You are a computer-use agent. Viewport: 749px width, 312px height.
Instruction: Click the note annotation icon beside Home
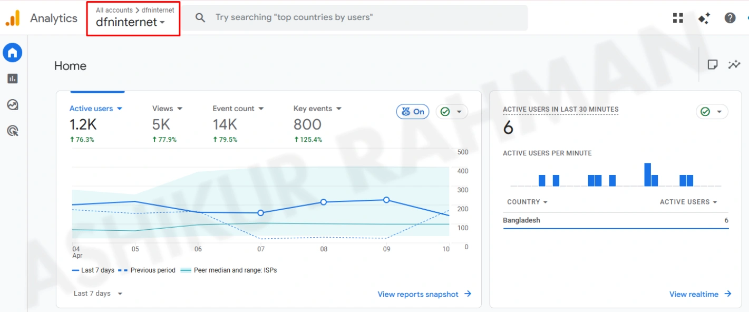click(x=713, y=65)
